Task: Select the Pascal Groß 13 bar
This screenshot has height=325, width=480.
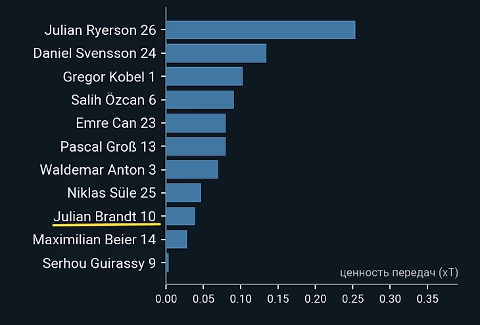Action: pos(196,146)
